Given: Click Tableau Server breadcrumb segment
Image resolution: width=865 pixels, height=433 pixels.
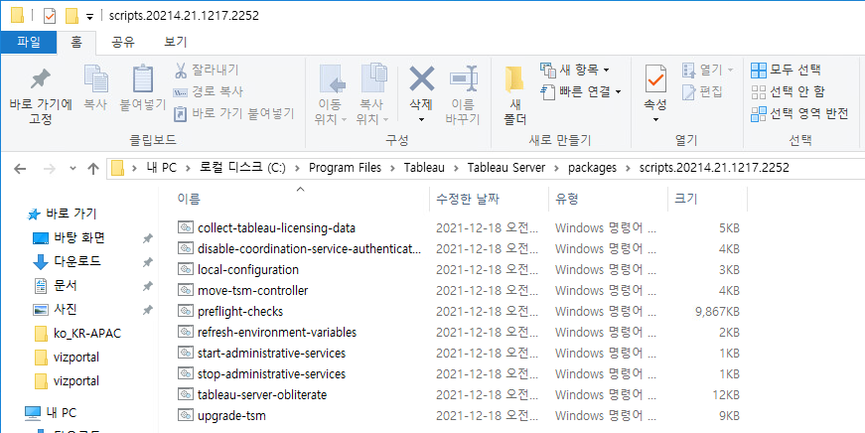Looking at the screenshot, I should pyautogui.click(x=506, y=168).
